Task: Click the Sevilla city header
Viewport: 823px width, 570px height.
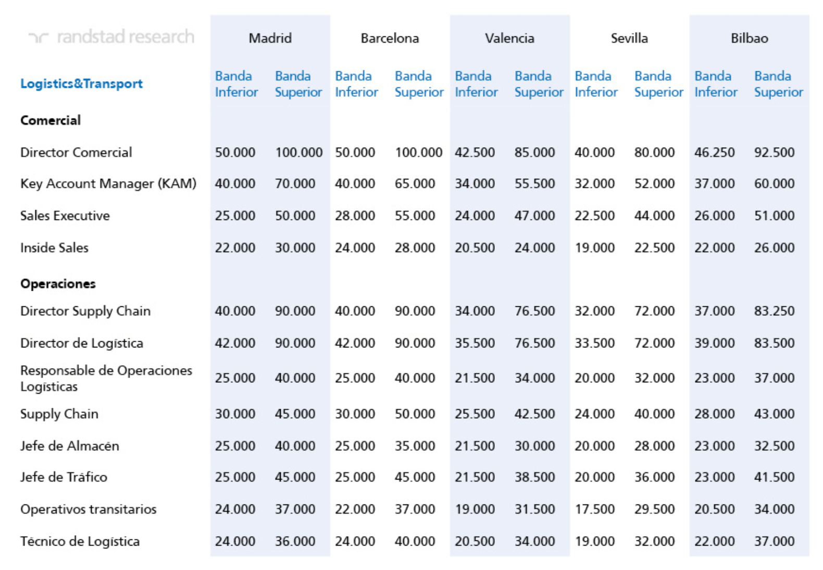Action: pos(629,38)
